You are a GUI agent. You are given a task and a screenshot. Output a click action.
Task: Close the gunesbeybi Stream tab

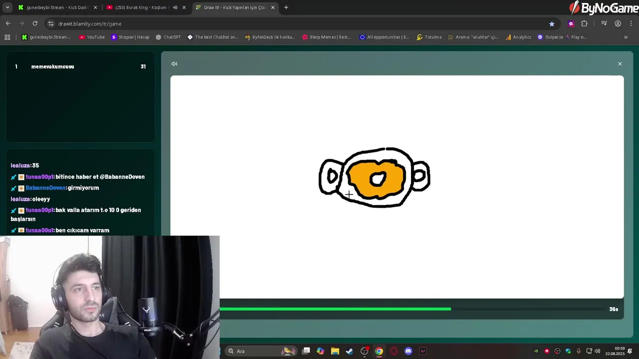click(95, 7)
